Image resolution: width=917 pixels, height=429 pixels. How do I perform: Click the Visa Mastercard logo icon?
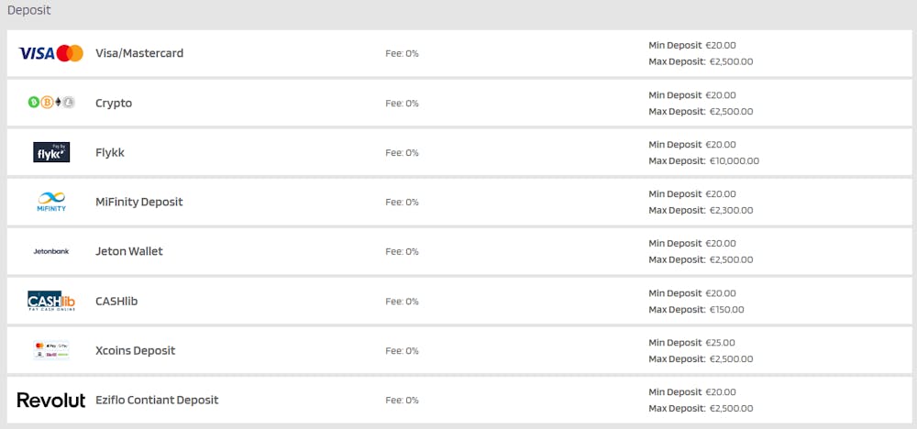pyautogui.click(x=51, y=53)
